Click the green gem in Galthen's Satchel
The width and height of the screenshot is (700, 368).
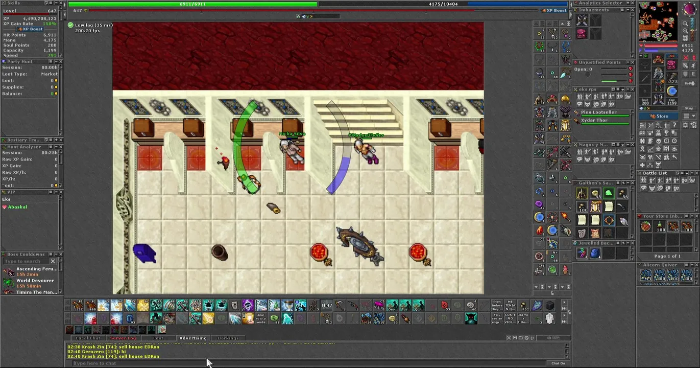(609, 193)
